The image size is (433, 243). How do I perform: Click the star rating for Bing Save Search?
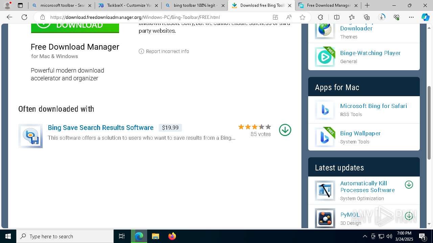pos(255,127)
